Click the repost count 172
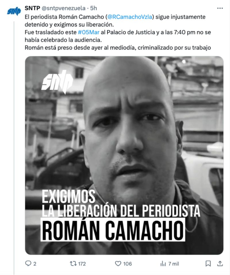Viewport: 230px width, 275px height. [82, 263]
